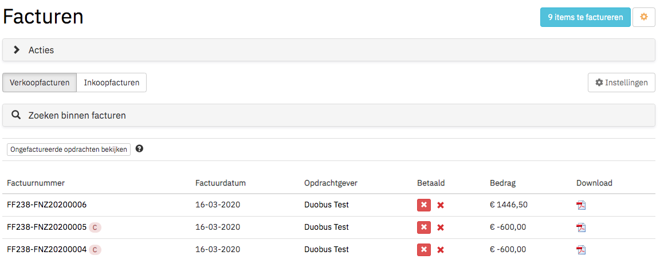
Task: Click the C credit badge on FF238-FNZ20200005
Action: click(95, 227)
